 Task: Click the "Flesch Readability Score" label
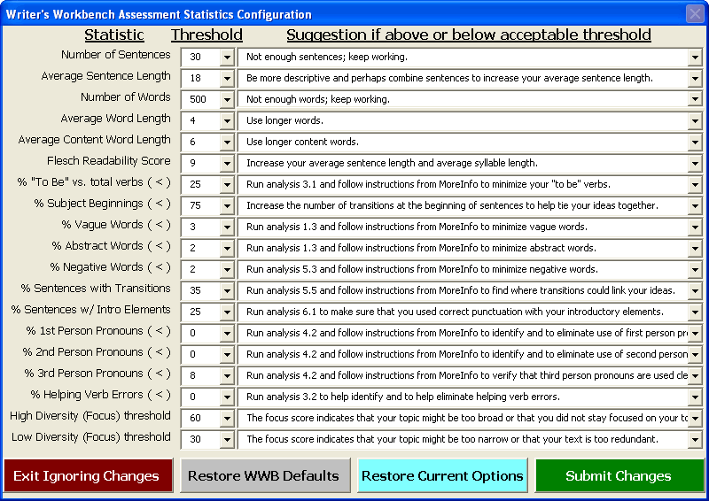click(108, 161)
